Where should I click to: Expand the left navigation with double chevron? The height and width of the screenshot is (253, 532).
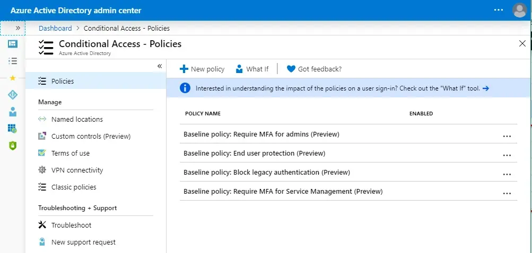18,28
